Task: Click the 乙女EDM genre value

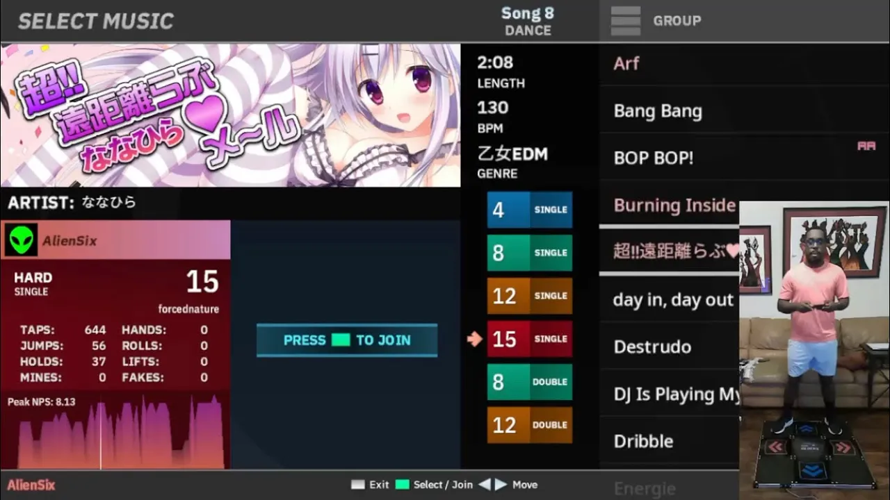Action: [512, 153]
